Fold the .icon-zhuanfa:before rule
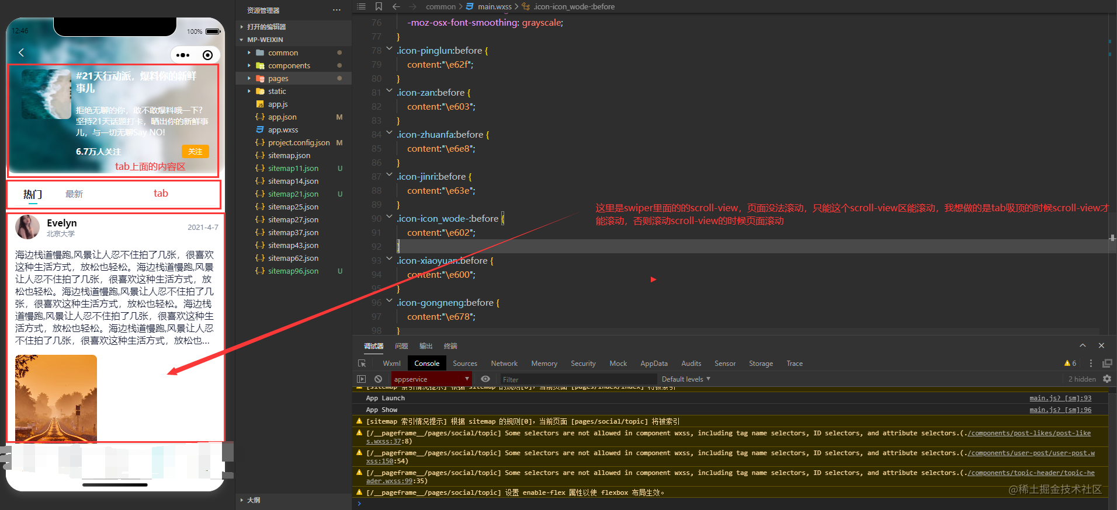This screenshot has height=510, width=1117. tap(389, 132)
